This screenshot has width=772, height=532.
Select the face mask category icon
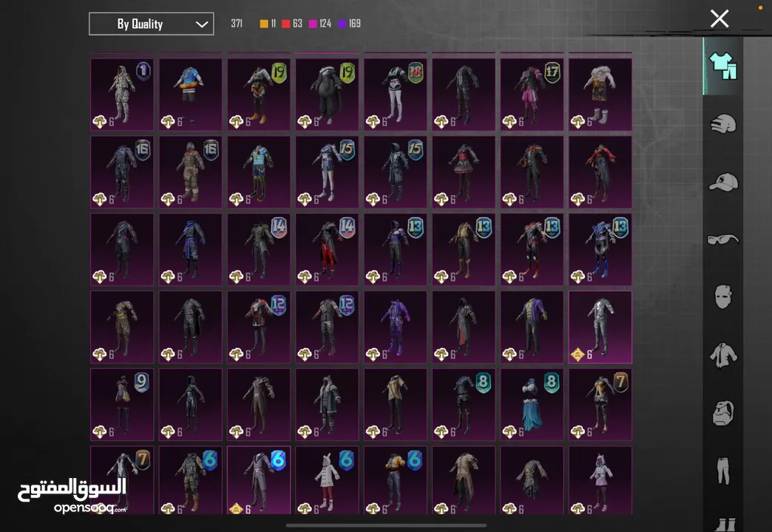click(722, 297)
